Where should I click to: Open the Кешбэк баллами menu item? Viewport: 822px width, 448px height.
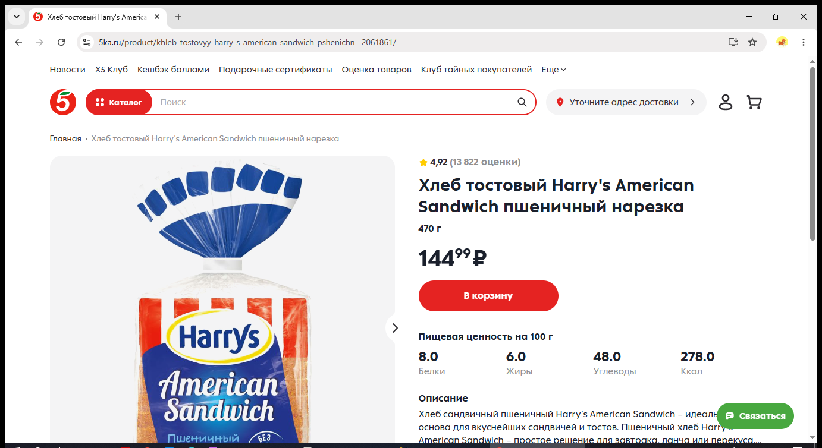pyautogui.click(x=173, y=70)
